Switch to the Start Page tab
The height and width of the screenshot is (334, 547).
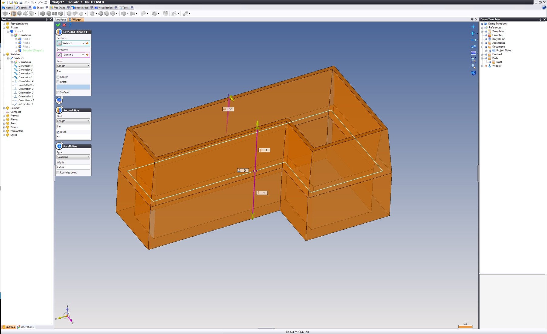(x=60, y=19)
